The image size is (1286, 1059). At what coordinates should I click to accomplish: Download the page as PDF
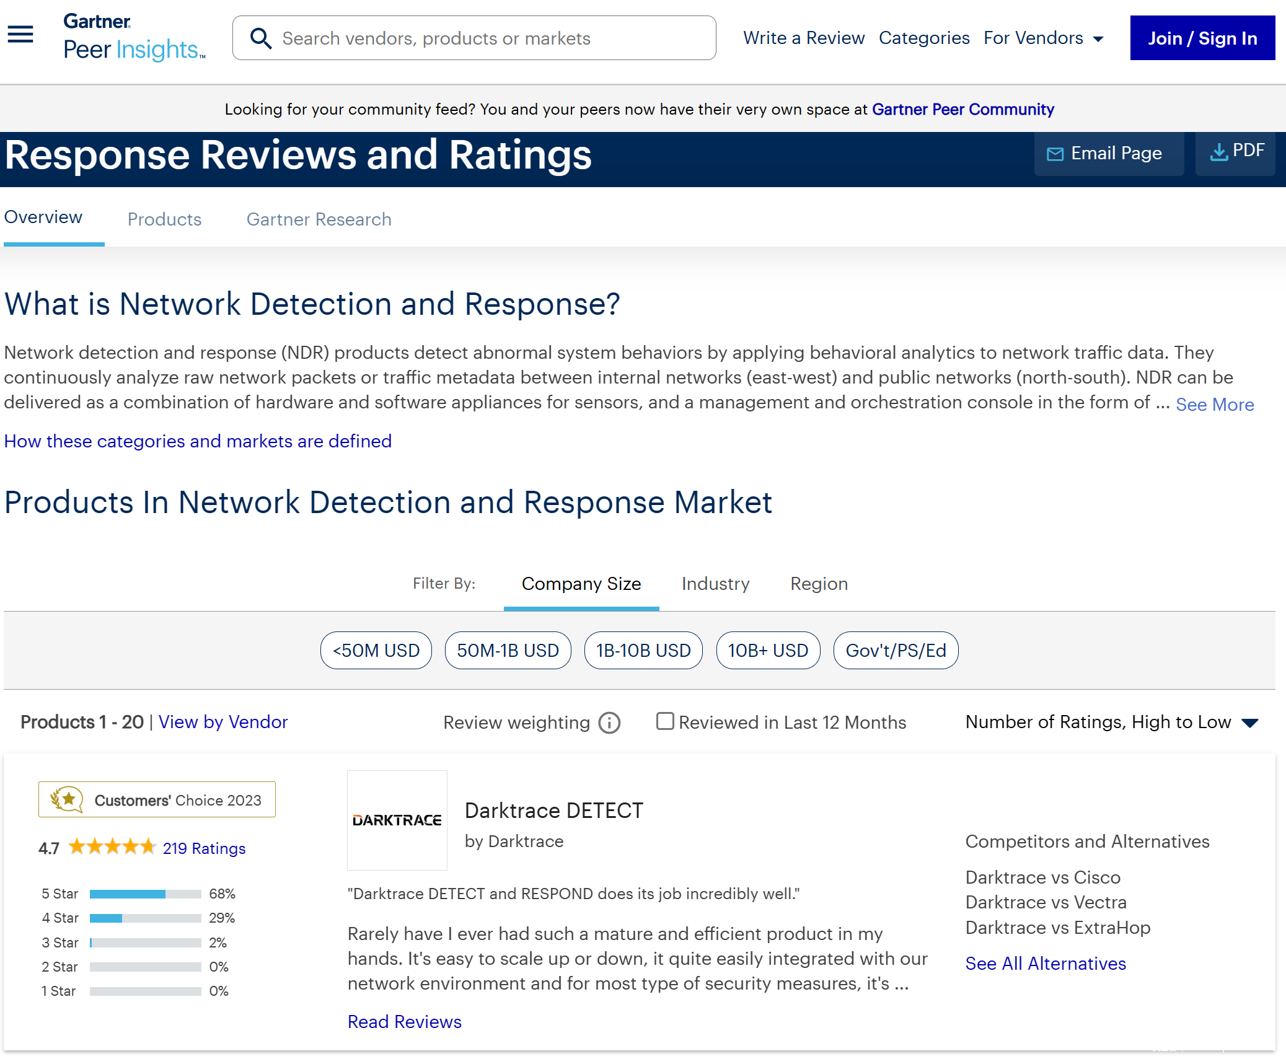pos(1235,151)
